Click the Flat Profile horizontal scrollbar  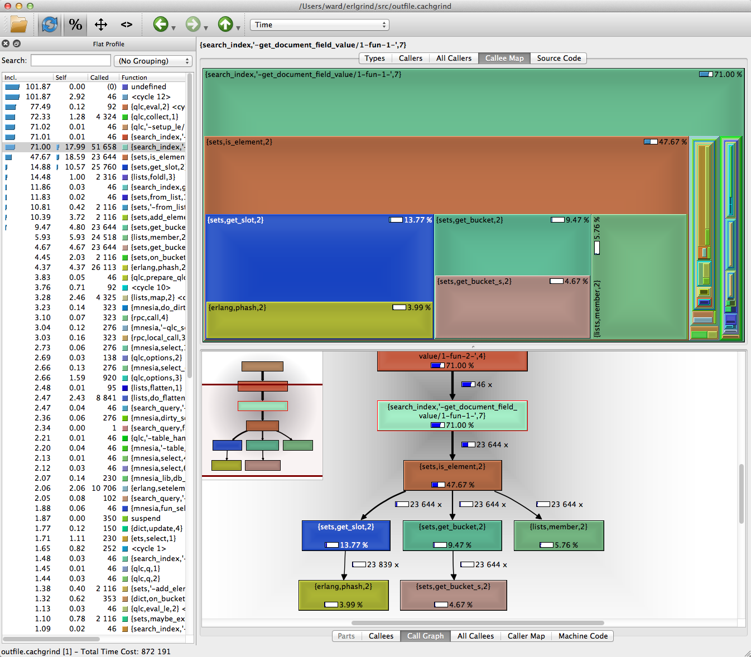(51, 639)
